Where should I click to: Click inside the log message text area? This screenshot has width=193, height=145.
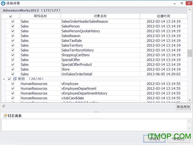point(94,125)
